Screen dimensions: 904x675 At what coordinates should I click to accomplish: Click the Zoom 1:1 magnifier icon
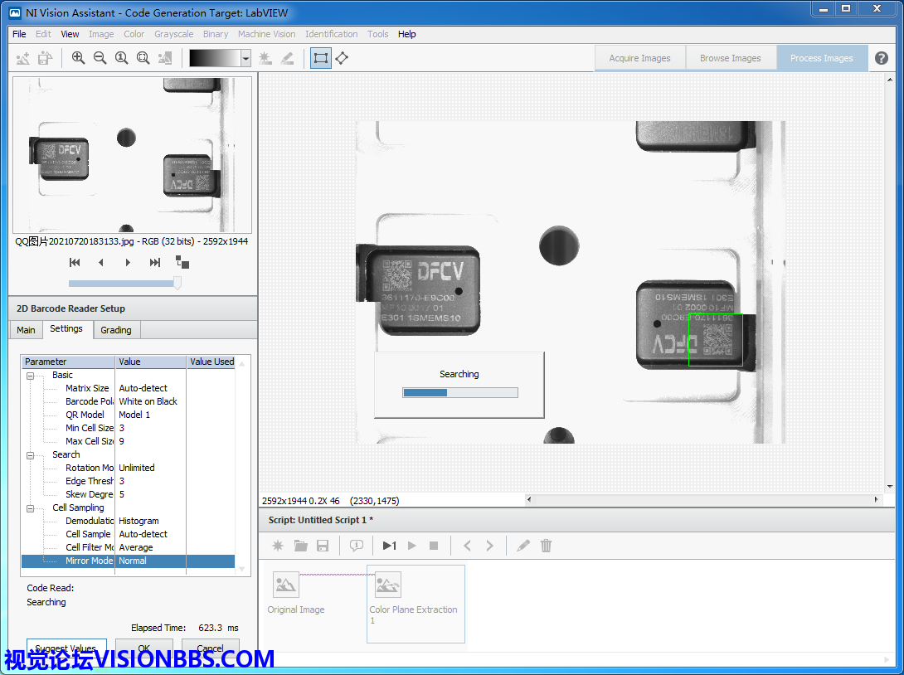(121, 58)
